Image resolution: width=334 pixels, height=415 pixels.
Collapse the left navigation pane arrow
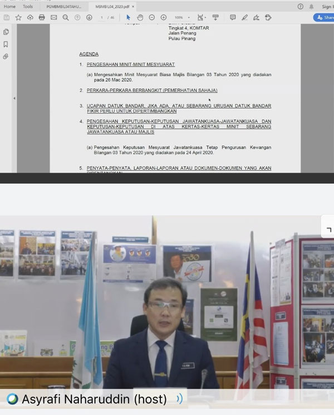(x=14, y=99)
